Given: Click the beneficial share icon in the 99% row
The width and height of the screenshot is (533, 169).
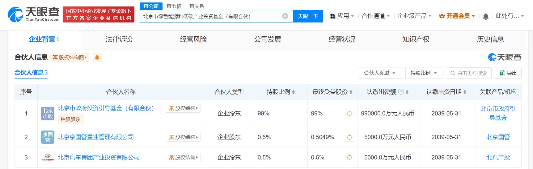Looking at the screenshot, I should pyautogui.click(x=349, y=114).
